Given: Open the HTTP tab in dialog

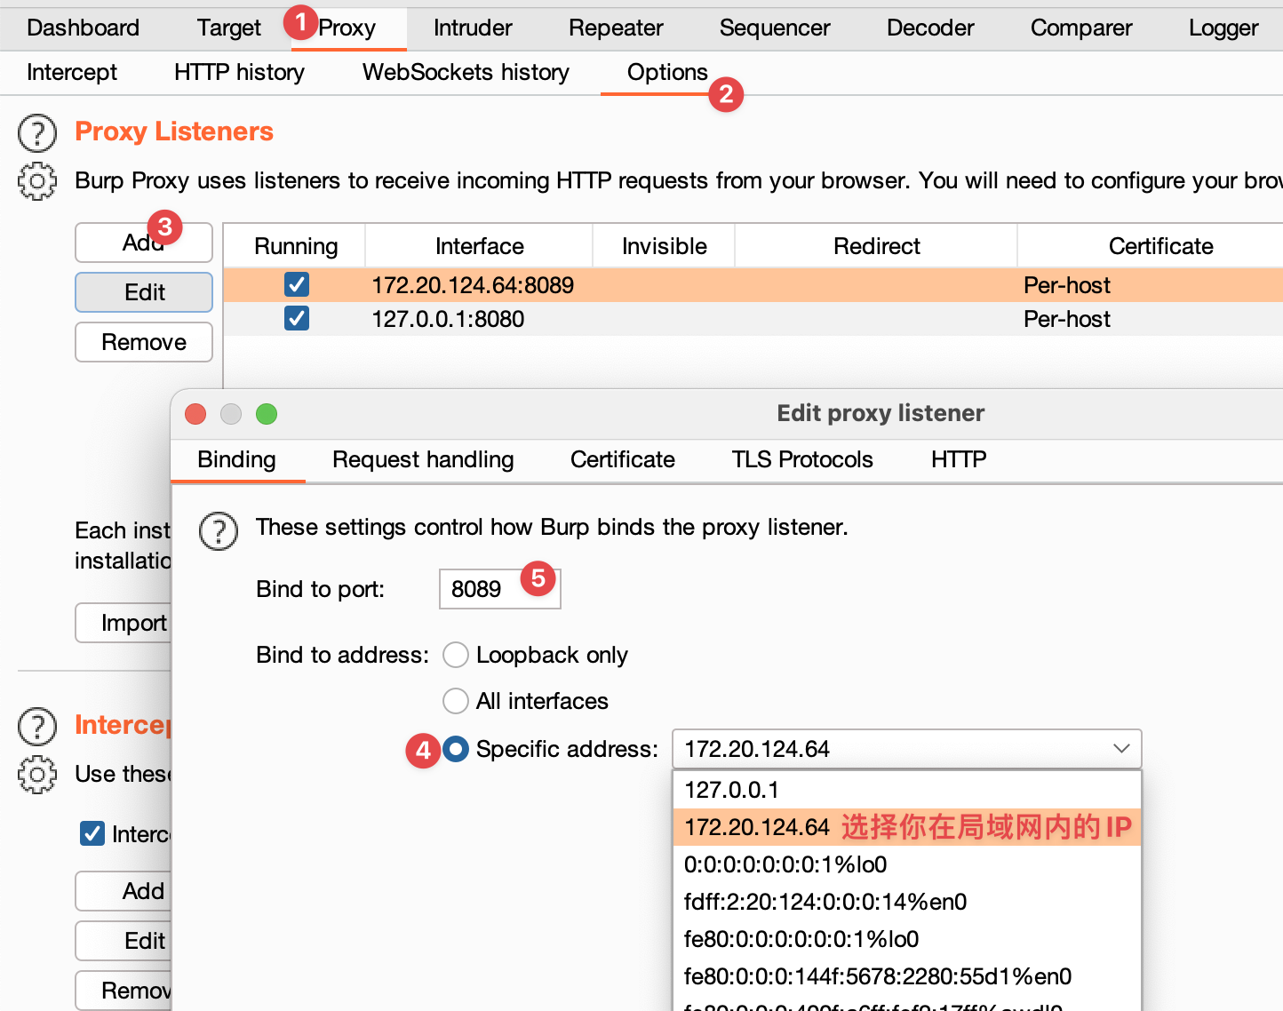Looking at the screenshot, I should tap(959, 460).
